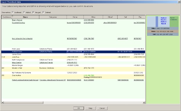This screenshot has height=111, width=181.
Task: Click the green office number of One Another
Action: click(x=89, y=76)
